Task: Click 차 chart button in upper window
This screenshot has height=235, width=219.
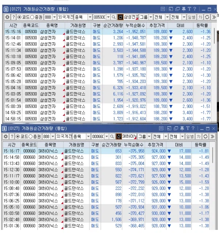Action: (200, 17)
